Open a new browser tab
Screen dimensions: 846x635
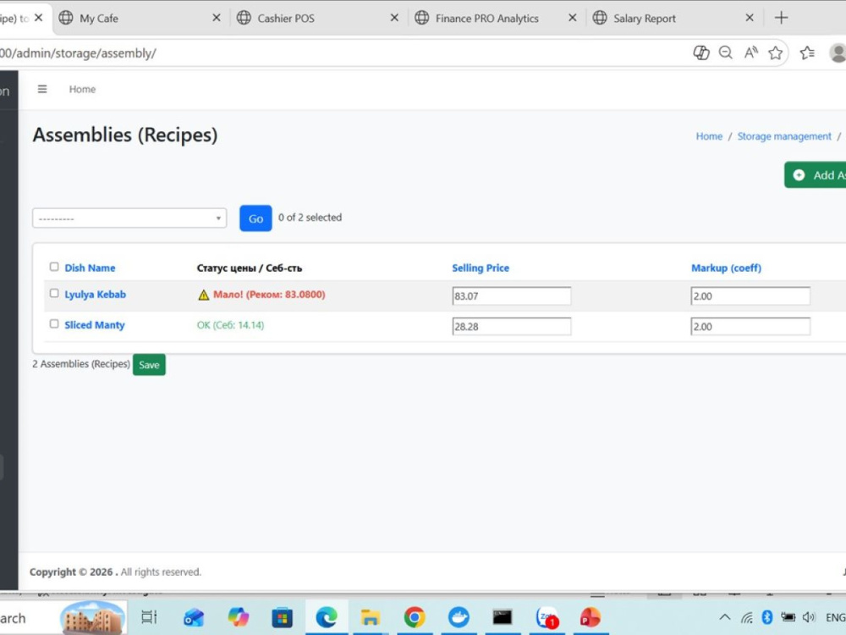coord(781,18)
